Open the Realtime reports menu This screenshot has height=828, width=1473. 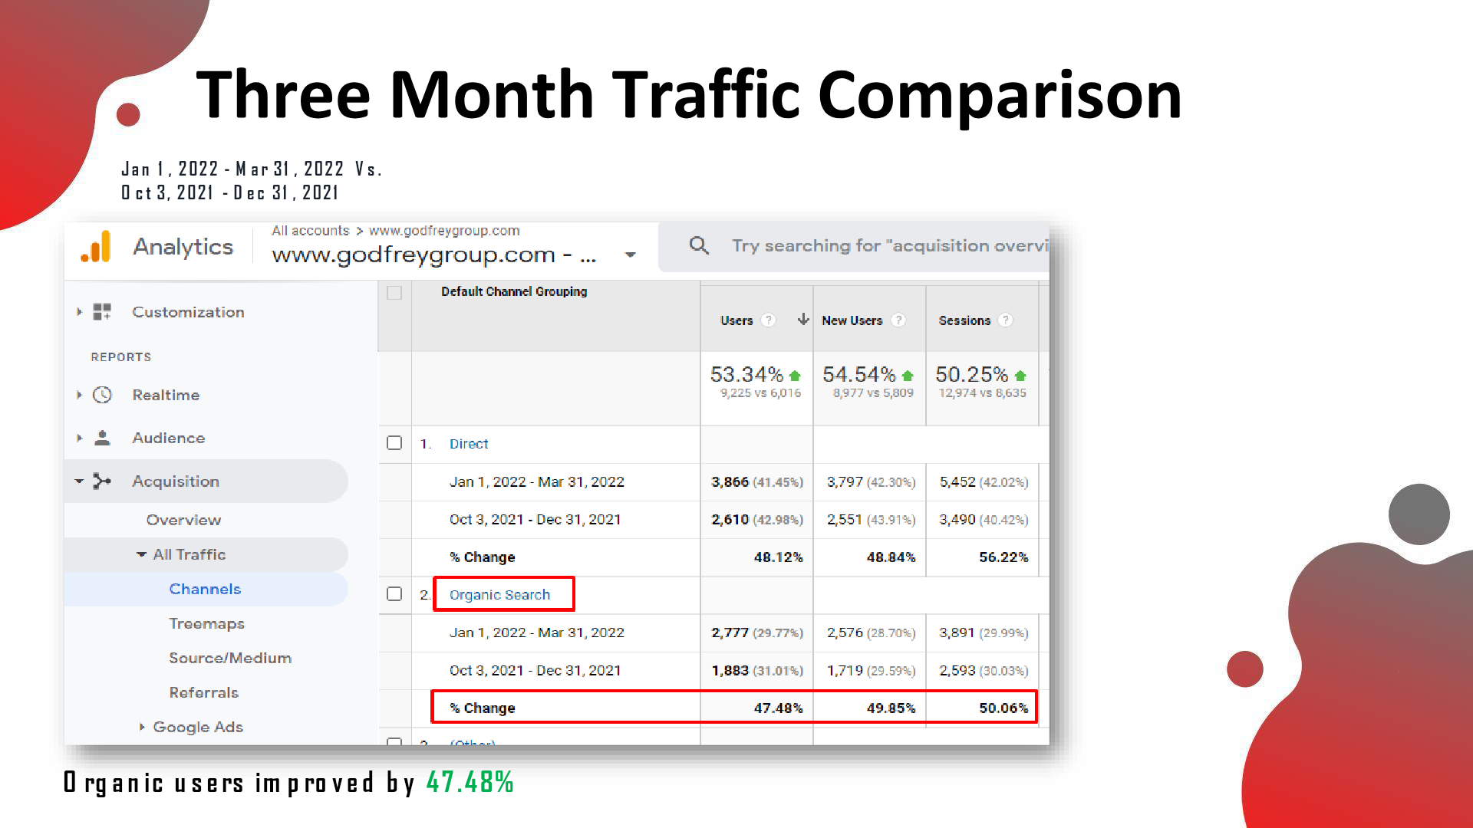pyautogui.click(x=166, y=395)
